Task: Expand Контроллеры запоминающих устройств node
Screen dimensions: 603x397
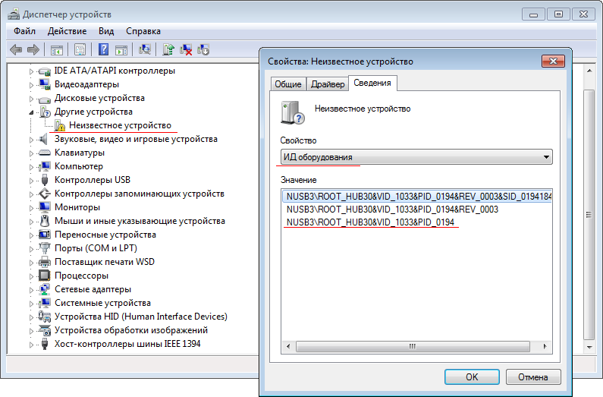Action: 32,194
